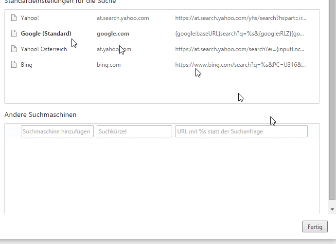Click the Yahoo! yhs search URL
The height and width of the screenshot is (244, 336).
coord(241,18)
